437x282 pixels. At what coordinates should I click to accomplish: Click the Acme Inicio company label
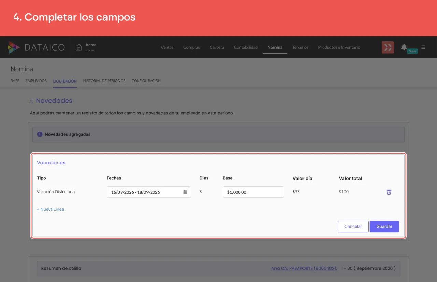(91, 47)
